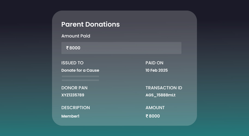Click the 8000 text in the Amount Paid field

coord(75,48)
